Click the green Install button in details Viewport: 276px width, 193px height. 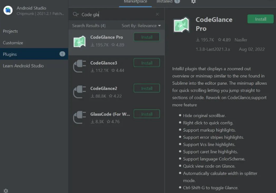(x=261, y=19)
